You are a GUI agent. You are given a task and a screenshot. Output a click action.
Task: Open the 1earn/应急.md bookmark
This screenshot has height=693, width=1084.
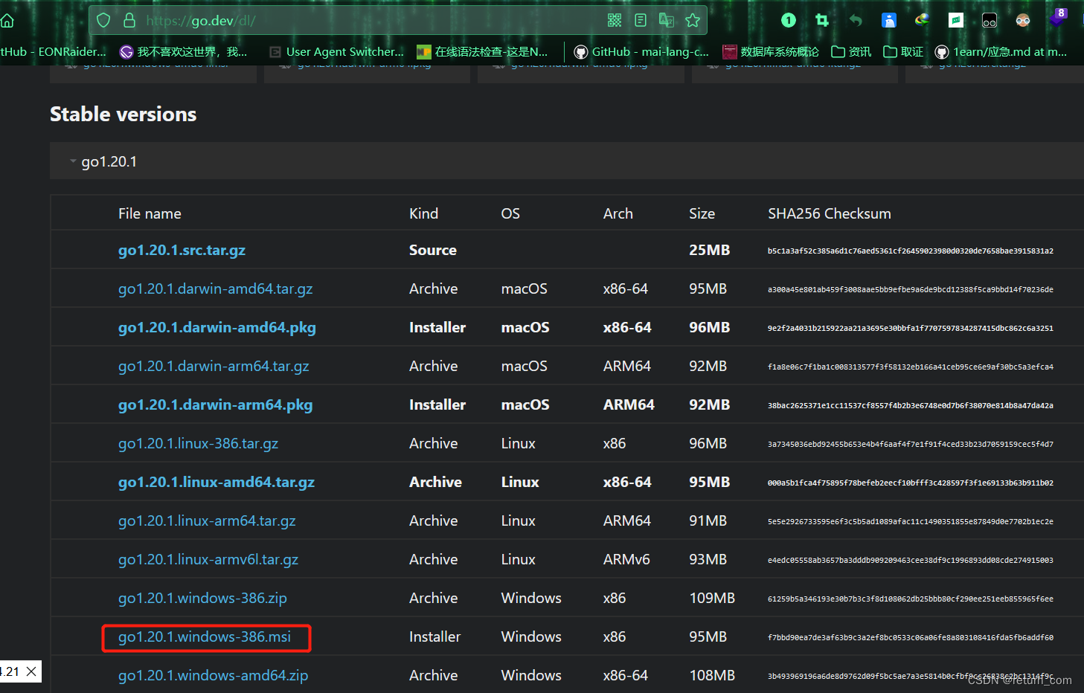pos(1001,51)
